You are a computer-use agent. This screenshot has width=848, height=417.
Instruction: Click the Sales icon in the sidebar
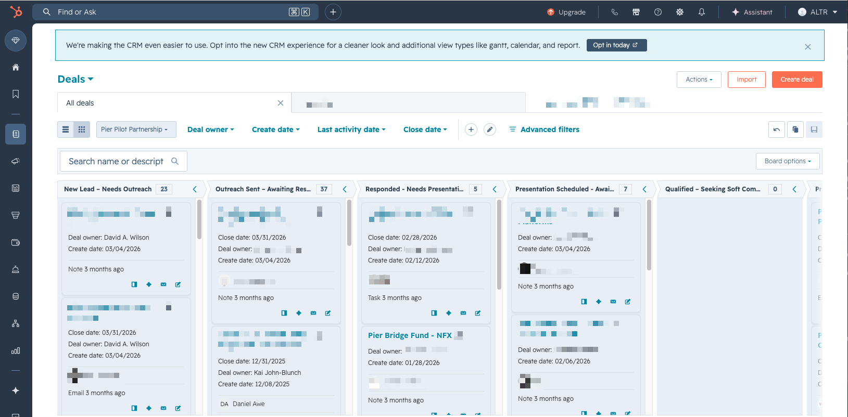pos(16,215)
